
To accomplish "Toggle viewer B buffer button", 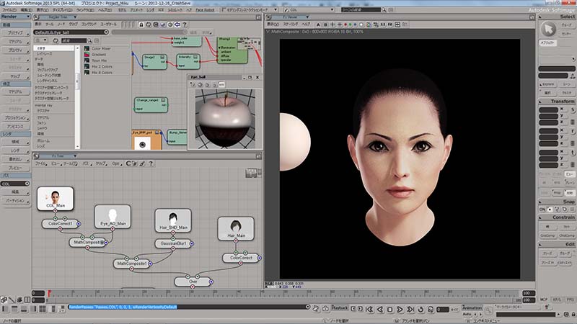I will pyautogui.click(x=325, y=24).
